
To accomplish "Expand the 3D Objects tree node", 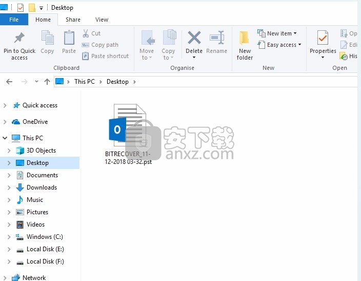I will 9,151.
